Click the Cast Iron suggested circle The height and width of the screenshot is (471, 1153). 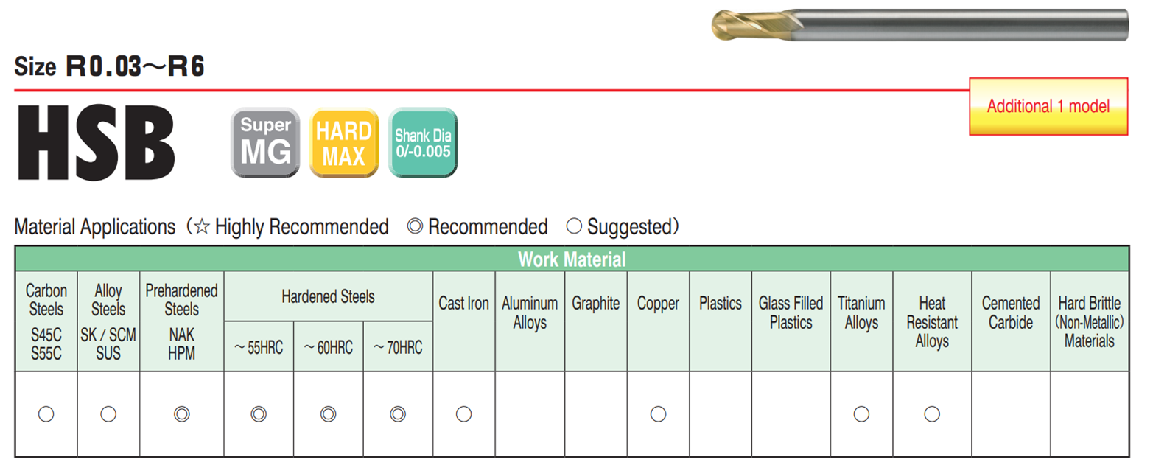[463, 414]
